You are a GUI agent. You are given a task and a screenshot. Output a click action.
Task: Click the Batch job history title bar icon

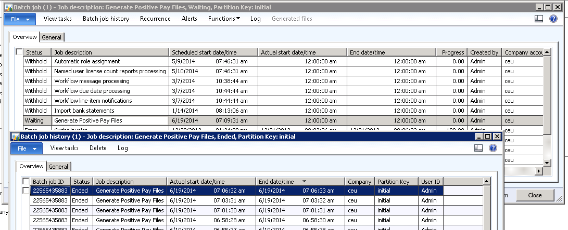15,137
